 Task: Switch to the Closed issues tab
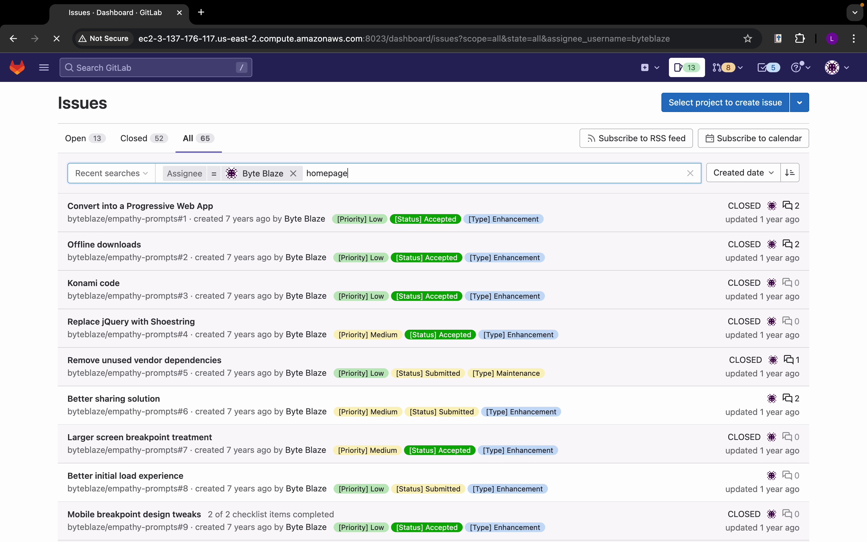click(143, 139)
